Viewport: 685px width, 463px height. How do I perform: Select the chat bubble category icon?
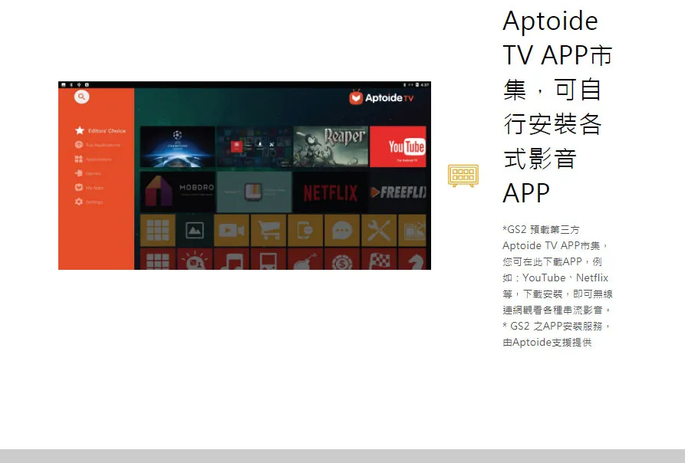pyautogui.click(x=342, y=230)
